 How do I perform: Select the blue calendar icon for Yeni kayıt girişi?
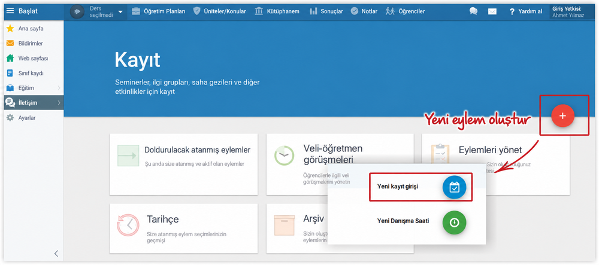coord(454,187)
